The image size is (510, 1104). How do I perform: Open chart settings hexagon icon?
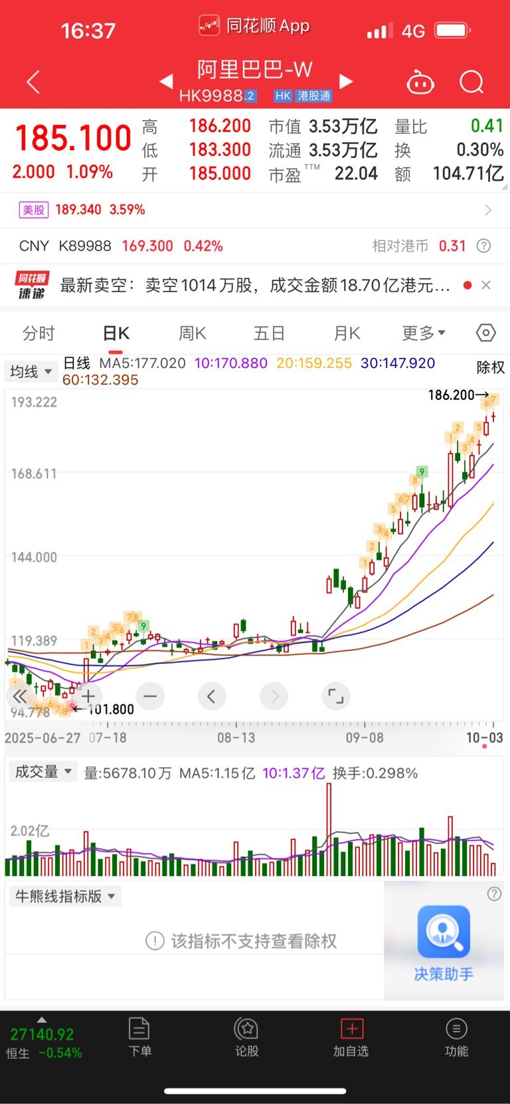click(x=486, y=333)
